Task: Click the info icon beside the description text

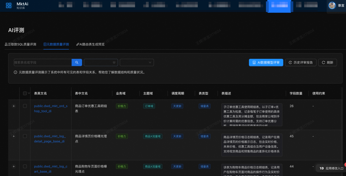Action: tap(15, 72)
